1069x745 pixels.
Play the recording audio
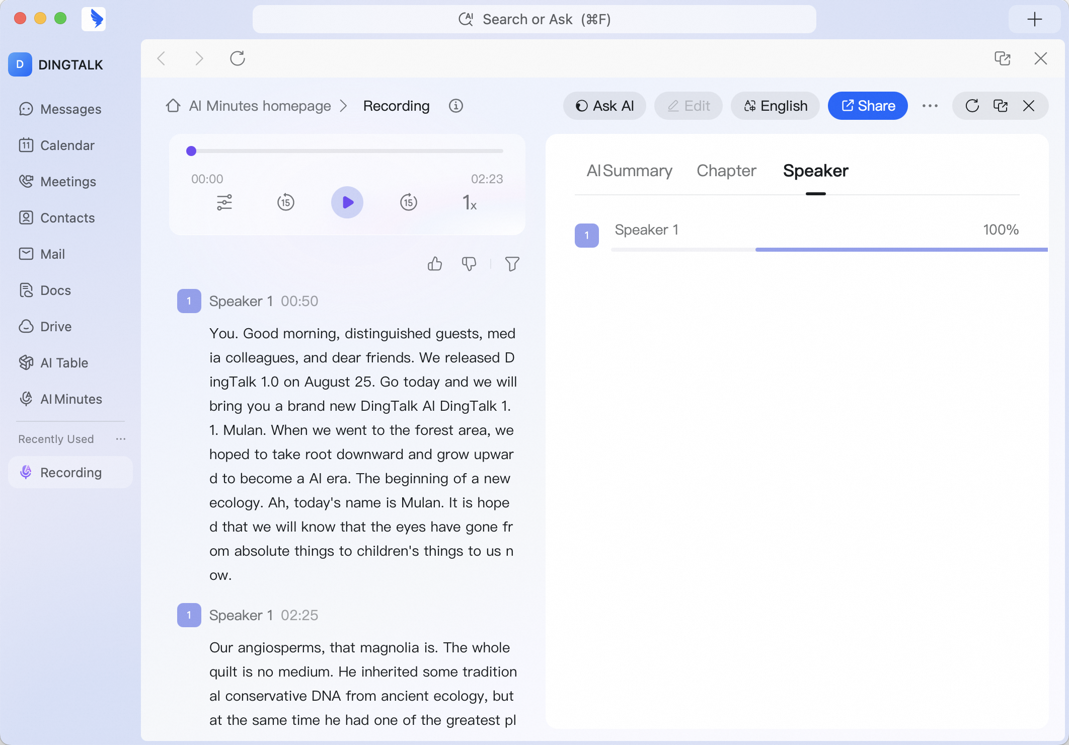(347, 202)
